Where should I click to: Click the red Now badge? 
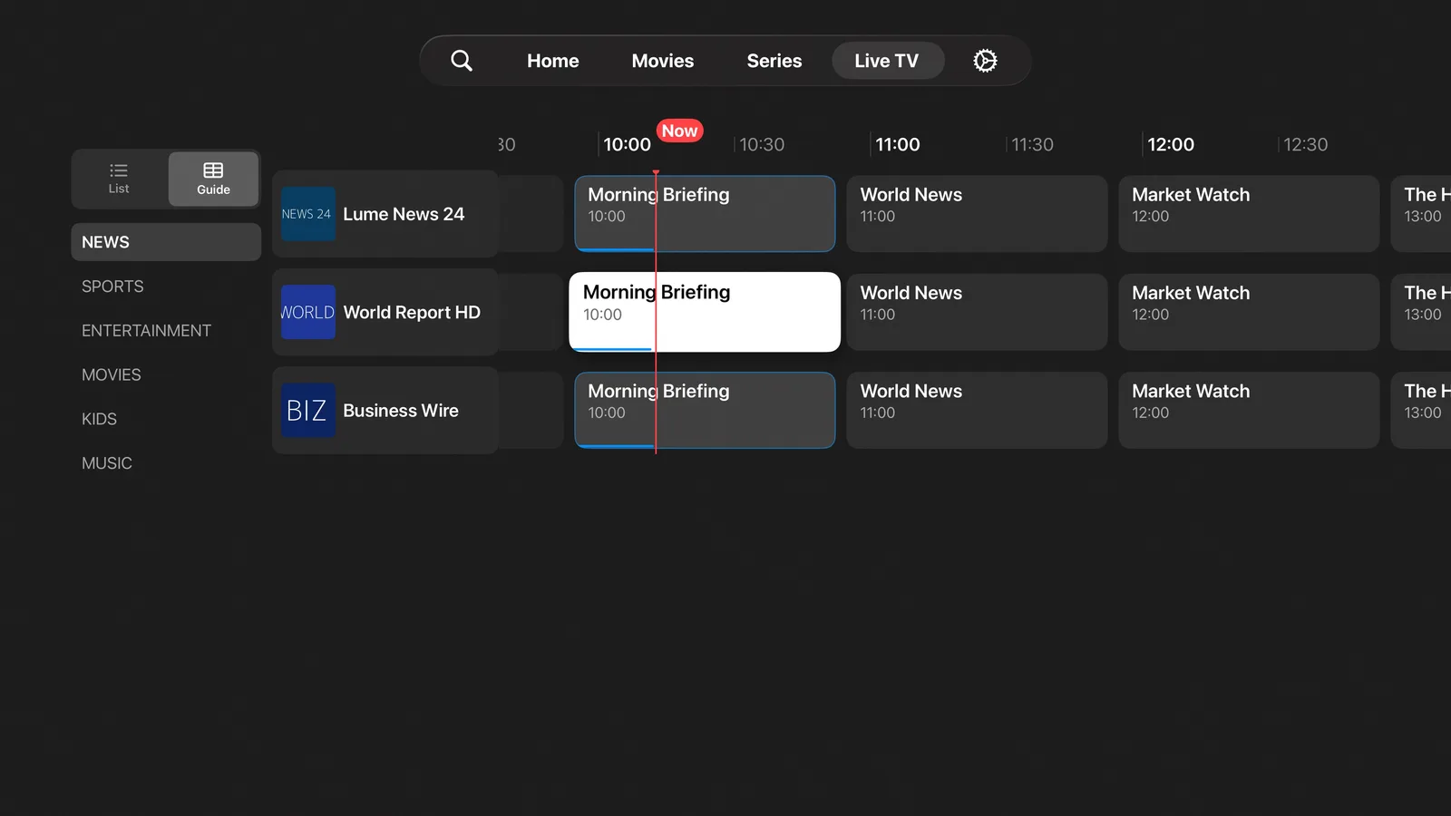point(680,131)
